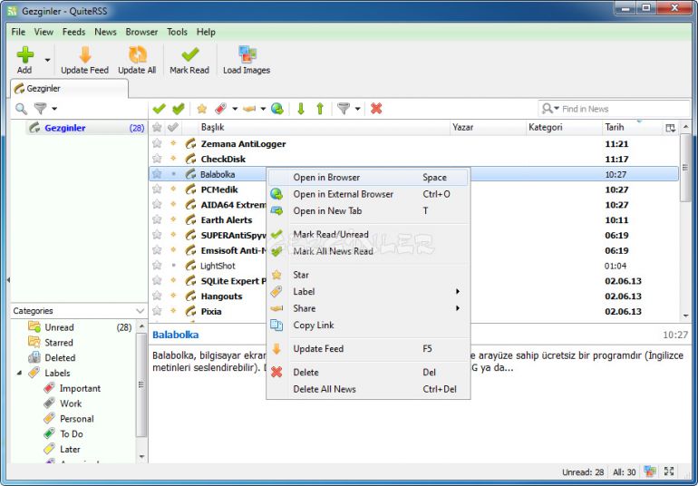This screenshot has height=486, width=698.
Task: Choose Mark All News Read menu entry
Action: (x=368, y=251)
